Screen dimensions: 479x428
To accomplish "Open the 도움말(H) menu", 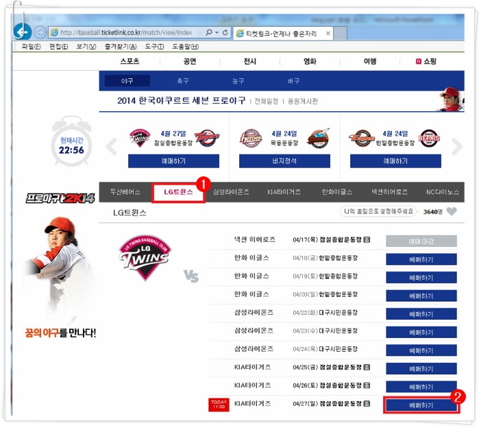I will click(x=186, y=47).
